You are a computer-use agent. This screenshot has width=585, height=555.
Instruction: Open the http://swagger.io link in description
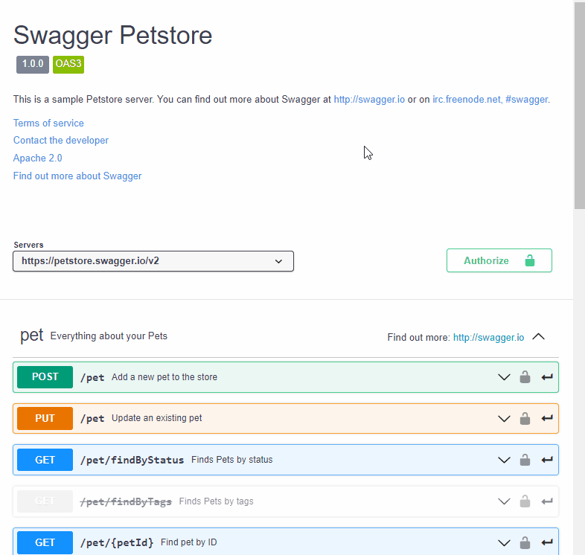(x=369, y=100)
